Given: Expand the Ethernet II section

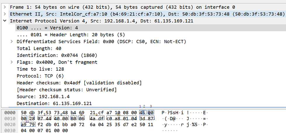Looking at the screenshot, I should [5, 14].
